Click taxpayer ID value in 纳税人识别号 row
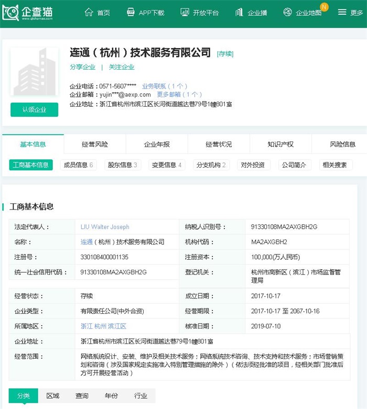Image resolution: width=367 pixels, height=409 pixels. click(284, 227)
